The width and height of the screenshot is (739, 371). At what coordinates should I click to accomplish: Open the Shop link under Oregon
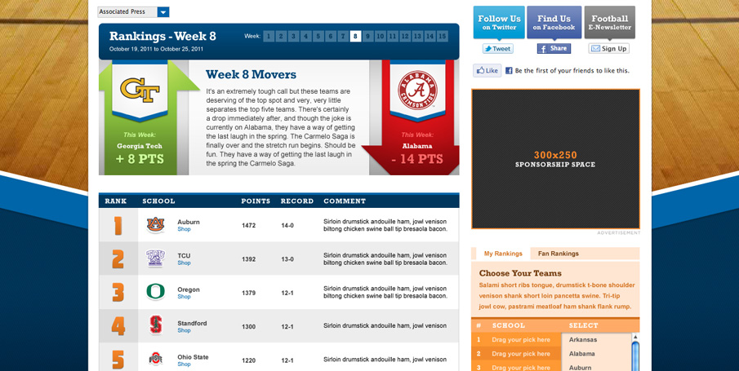[x=184, y=297]
